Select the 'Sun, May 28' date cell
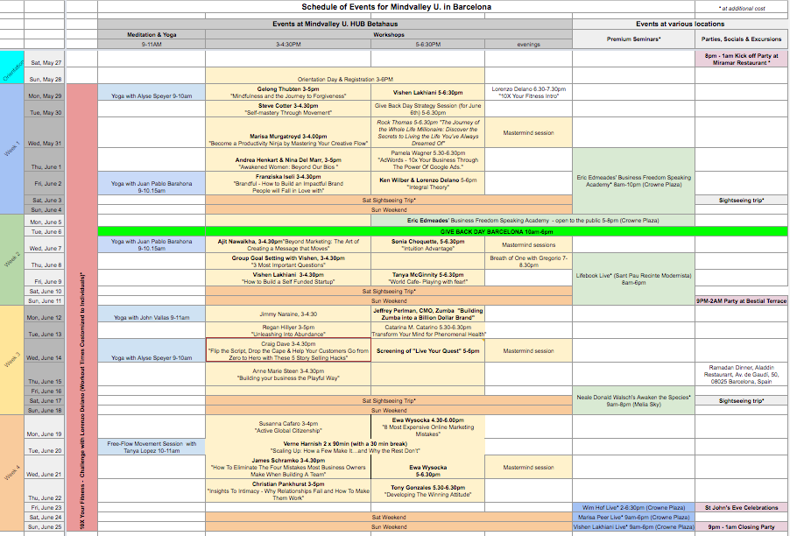Screen dimensions: 790x536 [45, 75]
